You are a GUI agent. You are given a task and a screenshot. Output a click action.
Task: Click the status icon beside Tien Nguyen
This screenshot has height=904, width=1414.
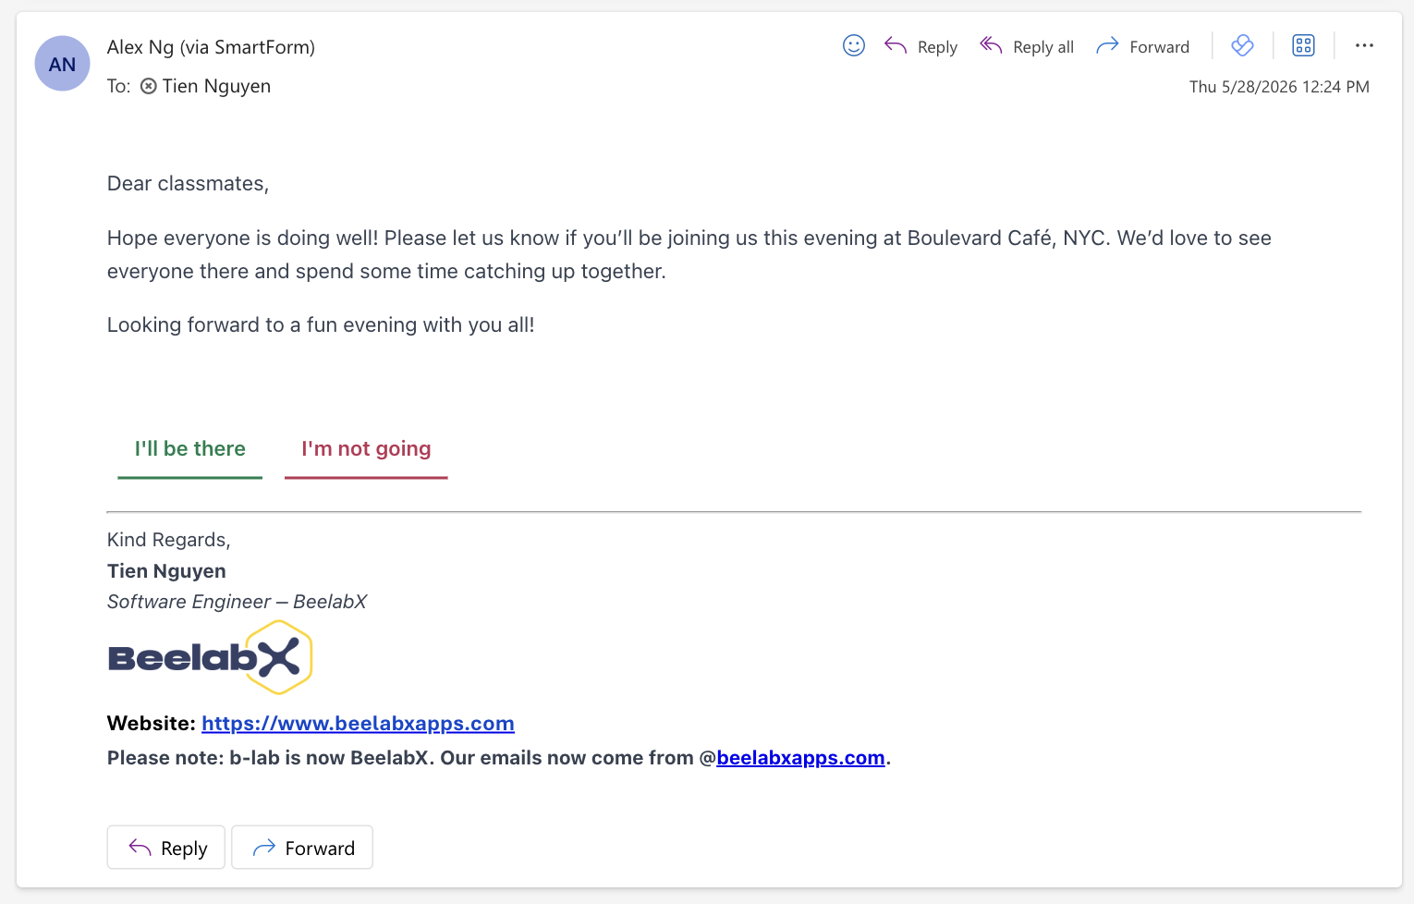point(148,86)
